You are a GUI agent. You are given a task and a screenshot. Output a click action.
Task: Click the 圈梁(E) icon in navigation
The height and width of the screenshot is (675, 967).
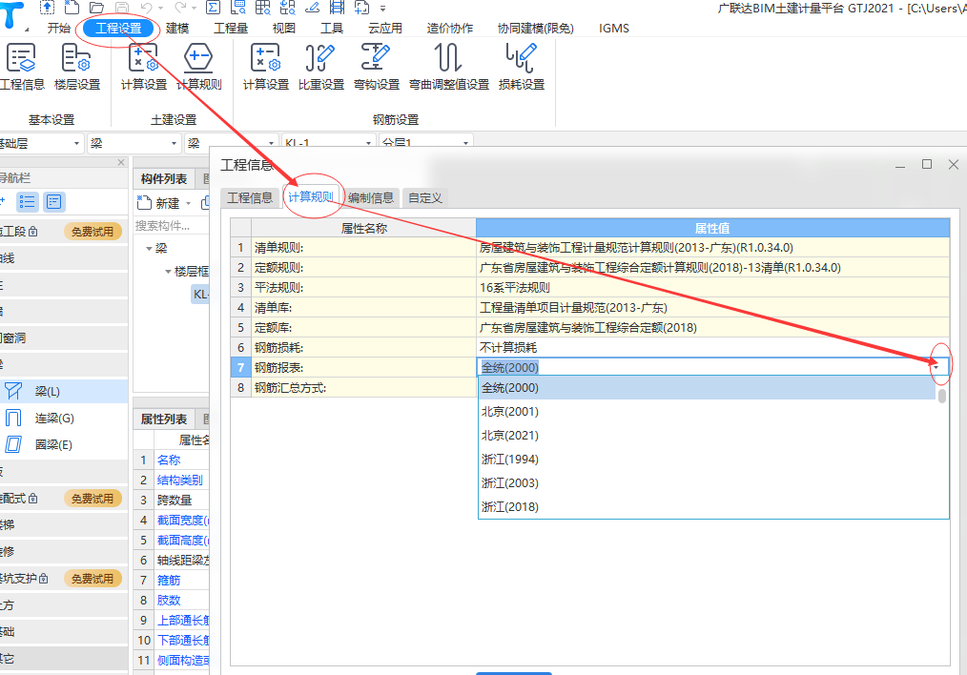point(13,444)
